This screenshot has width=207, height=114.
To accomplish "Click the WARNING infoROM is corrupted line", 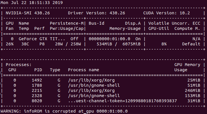I will (64, 111).
